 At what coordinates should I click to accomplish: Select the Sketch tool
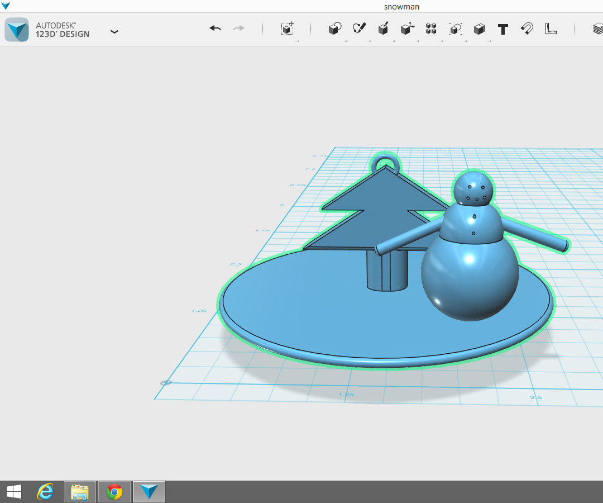[x=359, y=29]
